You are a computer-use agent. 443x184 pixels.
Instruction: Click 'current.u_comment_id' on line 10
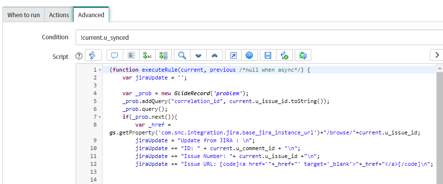[242, 149]
